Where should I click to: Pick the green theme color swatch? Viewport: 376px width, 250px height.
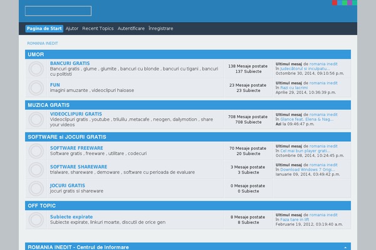point(345,2)
